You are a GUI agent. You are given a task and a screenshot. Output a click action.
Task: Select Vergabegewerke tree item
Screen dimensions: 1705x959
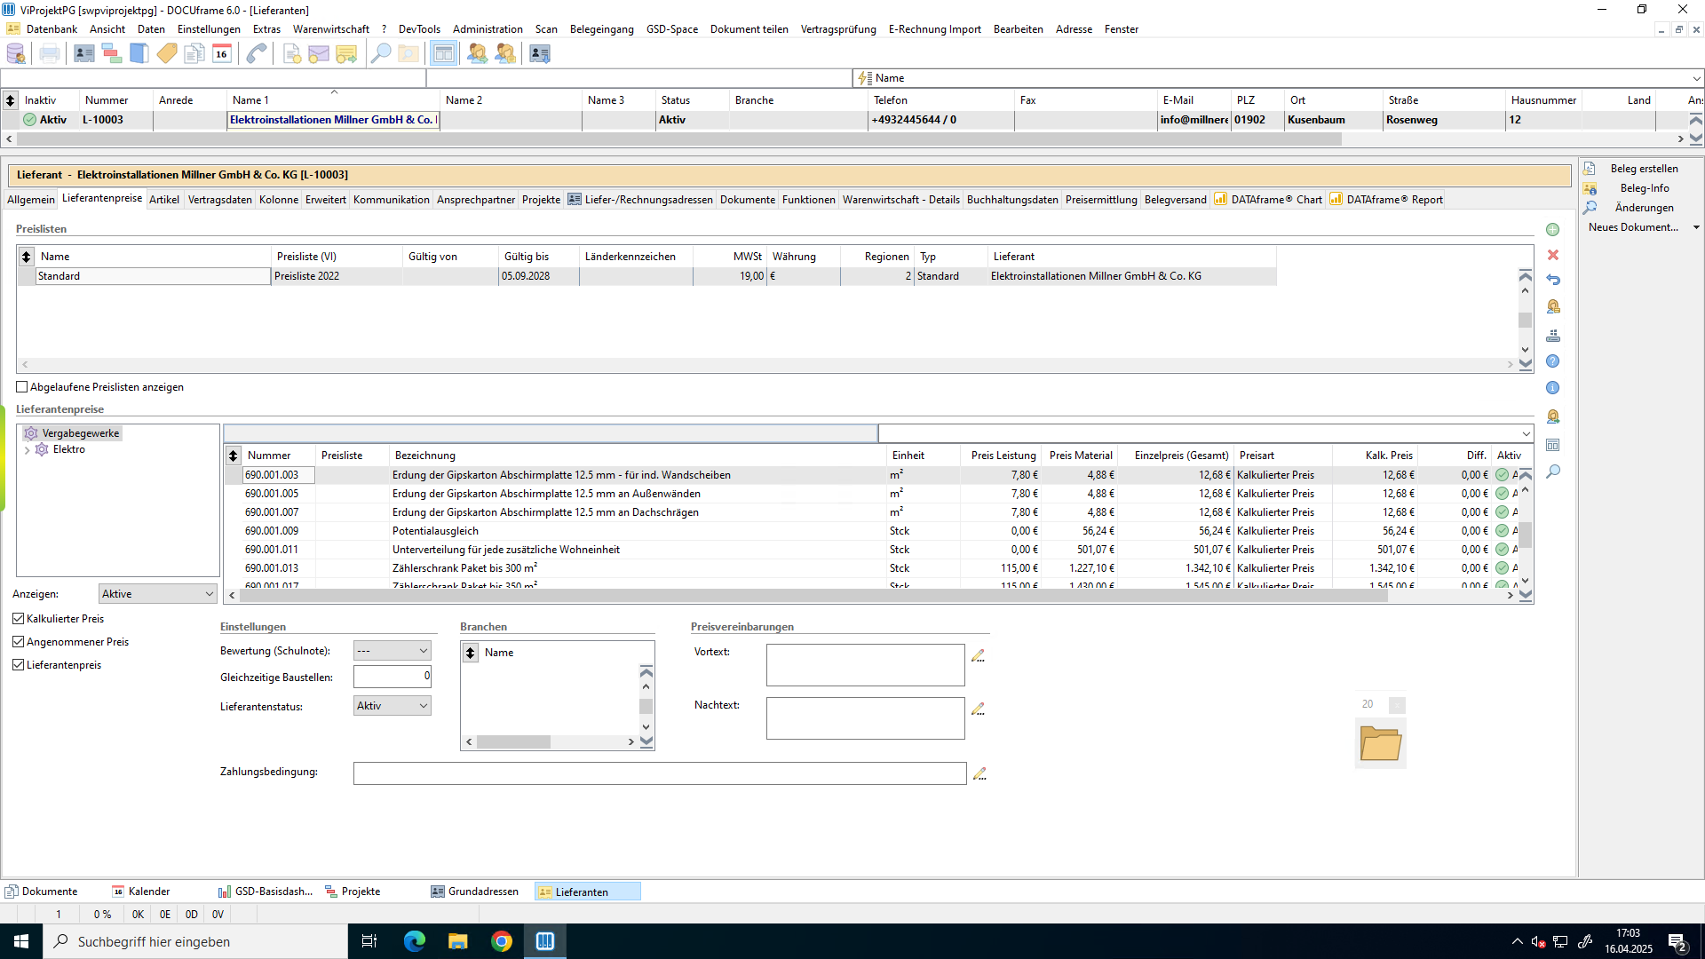80,433
